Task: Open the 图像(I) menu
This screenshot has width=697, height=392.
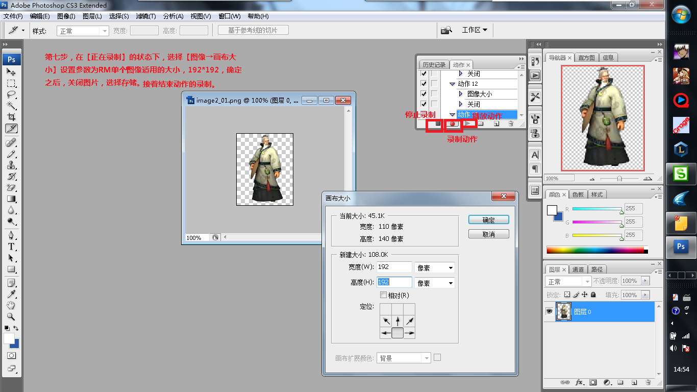Action: 66,16
